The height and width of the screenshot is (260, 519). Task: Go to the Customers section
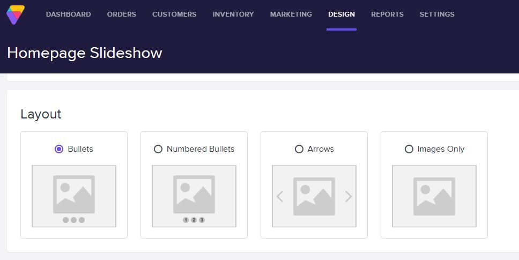click(x=174, y=14)
